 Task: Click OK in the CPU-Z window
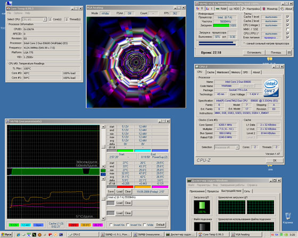[x=275, y=160]
